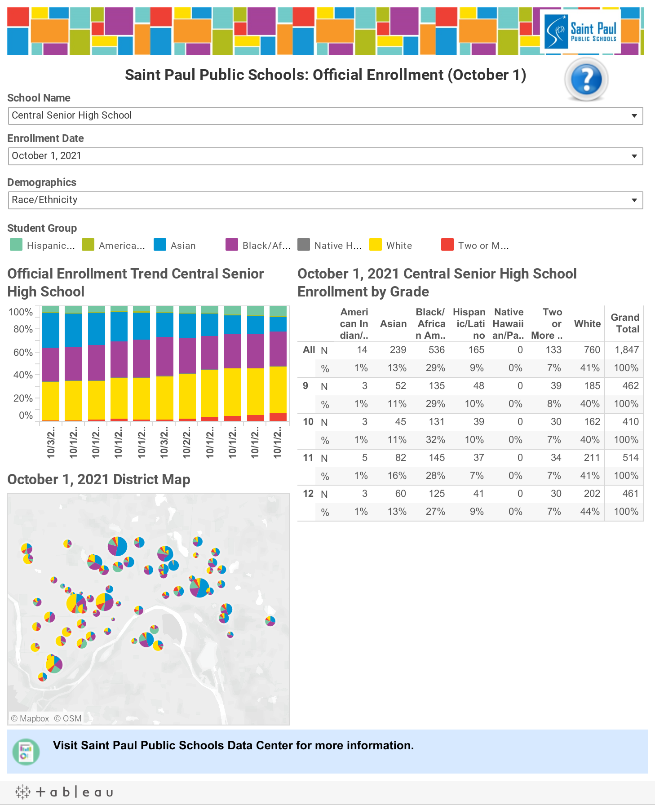Select the Hispanic legend color swatch
The height and width of the screenshot is (805, 655).
coord(16,245)
